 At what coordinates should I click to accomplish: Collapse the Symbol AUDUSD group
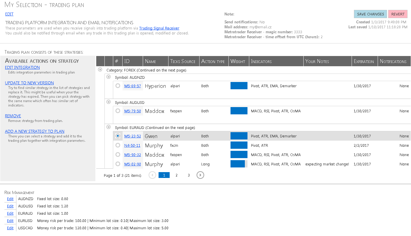click(109, 102)
